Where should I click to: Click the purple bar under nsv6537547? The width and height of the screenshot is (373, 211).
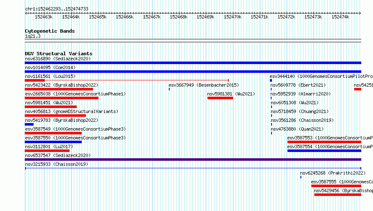tap(193, 160)
